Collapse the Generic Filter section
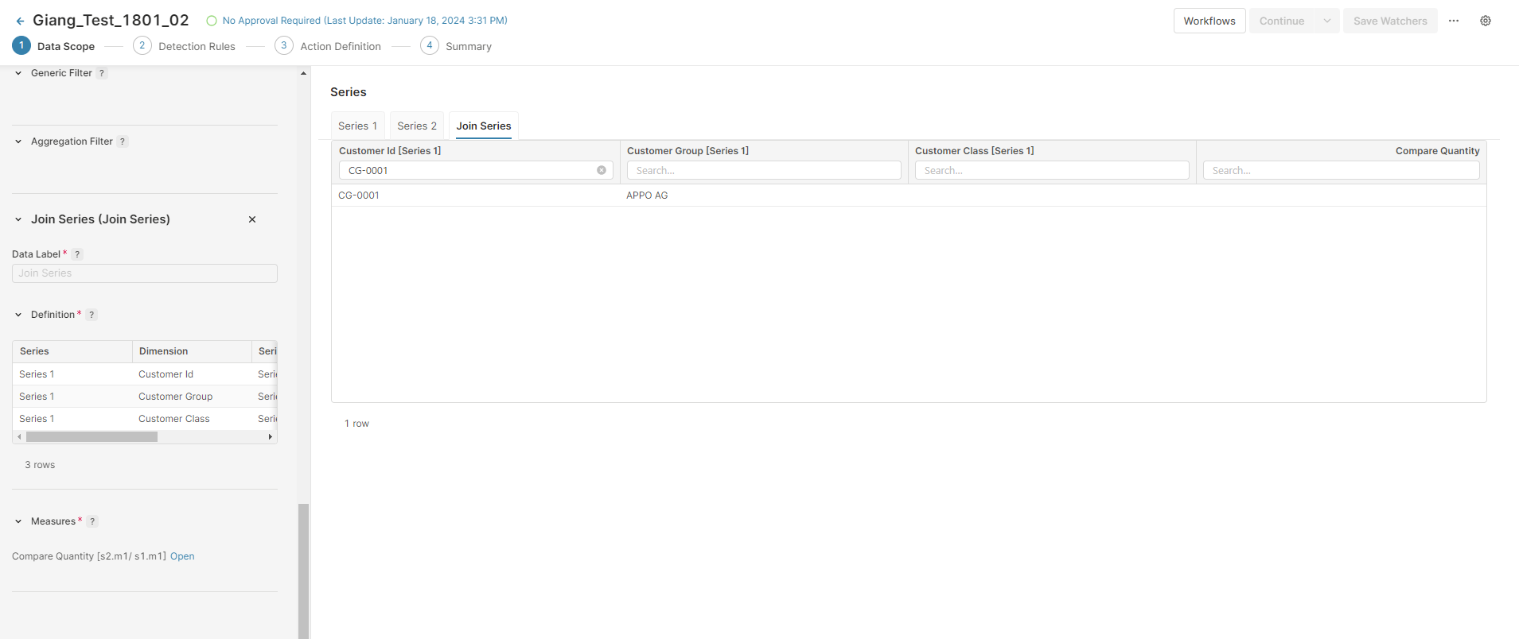 pos(18,73)
